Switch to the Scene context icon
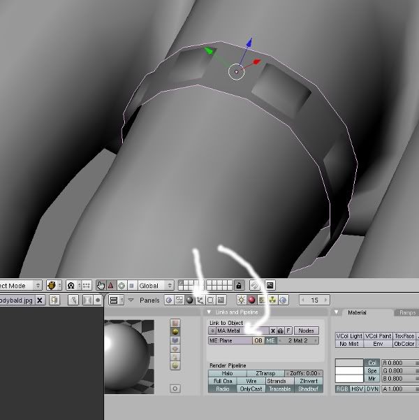The image size is (419, 420). (x=221, y=300)
